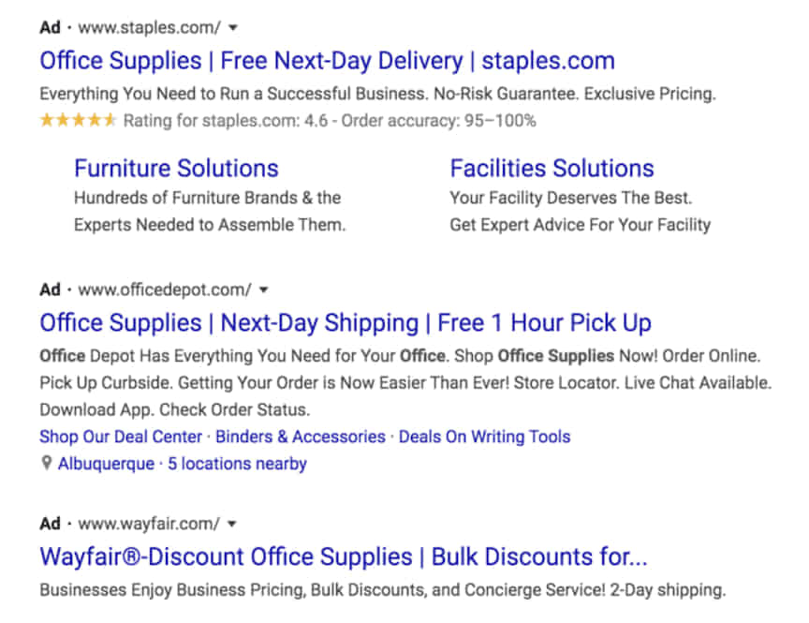Visit the Shop Our Deal Center link
The image size is (809, 623).
(121, 437)
